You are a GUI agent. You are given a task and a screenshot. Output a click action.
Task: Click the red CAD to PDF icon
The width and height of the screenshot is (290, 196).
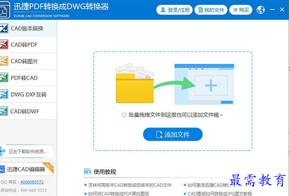(4, 44)
